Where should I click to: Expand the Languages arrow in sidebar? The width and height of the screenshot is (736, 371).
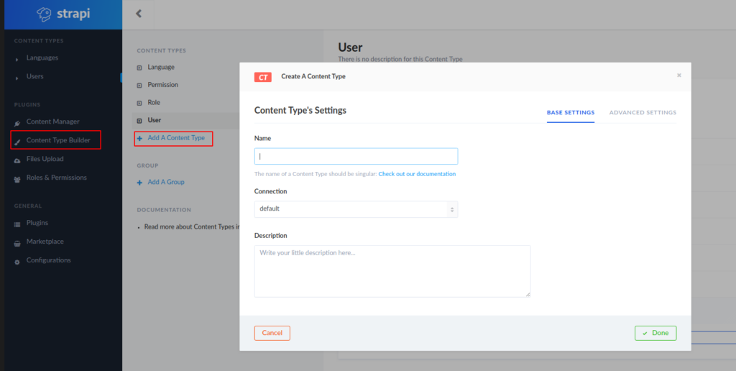(x=17, y=60)
